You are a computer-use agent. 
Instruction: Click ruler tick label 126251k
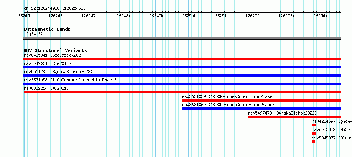coord(221,16)
